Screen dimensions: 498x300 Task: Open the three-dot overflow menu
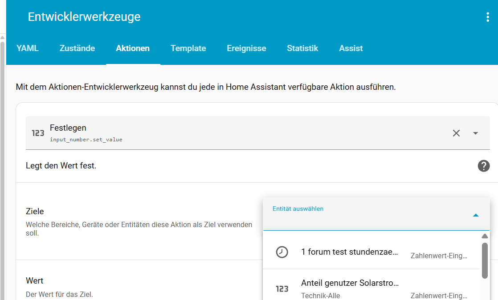coord(487,17)
